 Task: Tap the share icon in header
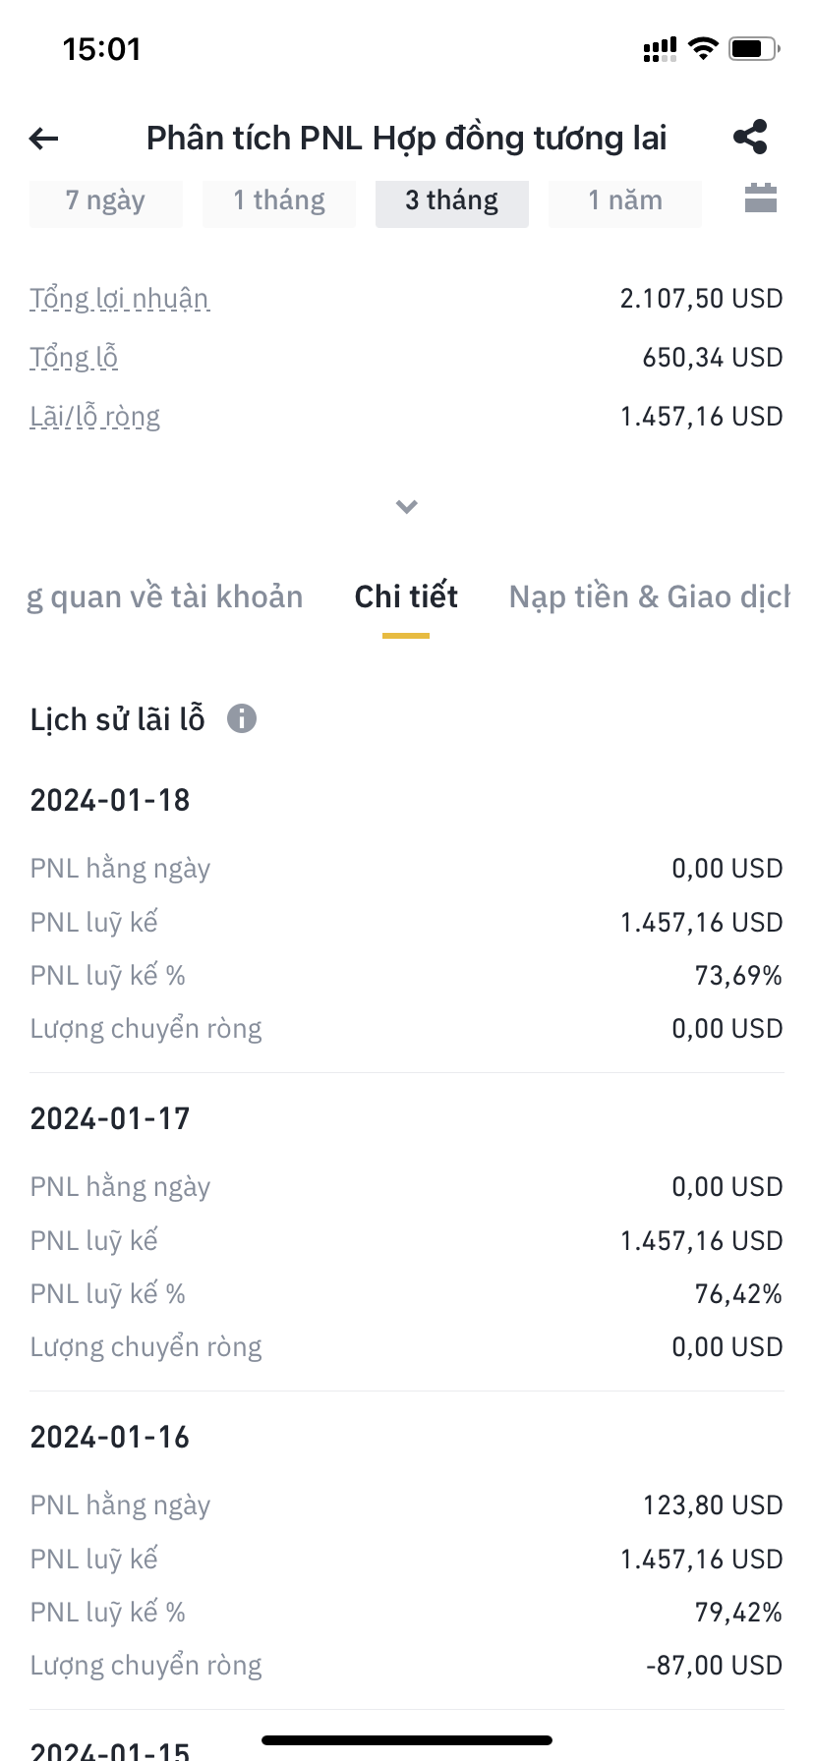coord(750,138)
